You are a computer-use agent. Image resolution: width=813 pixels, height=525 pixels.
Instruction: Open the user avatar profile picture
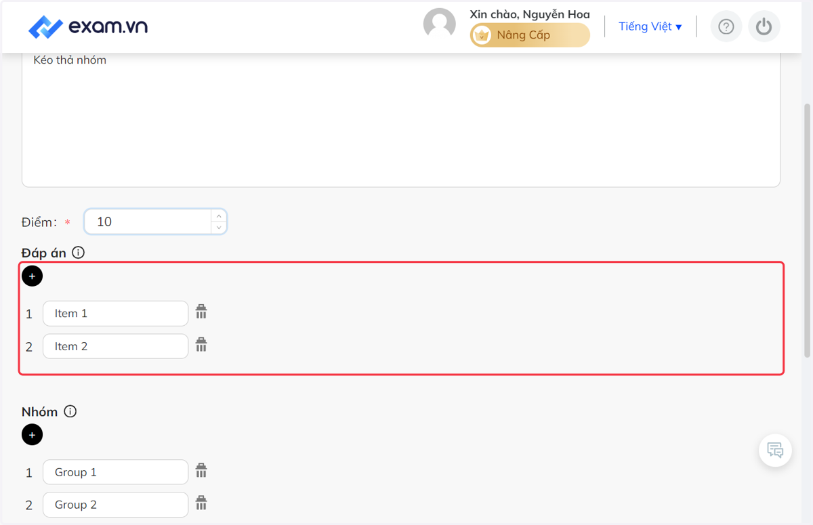click(x=440, y=24)
